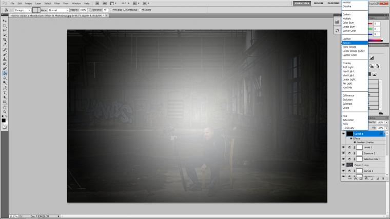The image size is (390, 219).
Task: Select the Eyedropper tool
Action: click(x=5, y=45)
